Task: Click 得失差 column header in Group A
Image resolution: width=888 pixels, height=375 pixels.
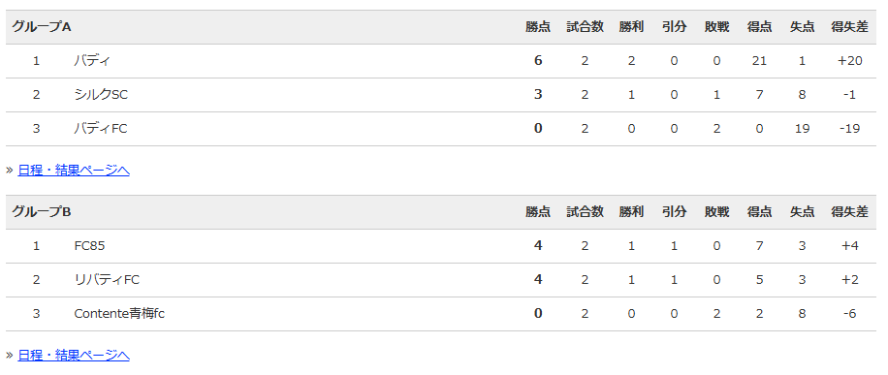Action: pyautogui.click(x=849, y=26)
